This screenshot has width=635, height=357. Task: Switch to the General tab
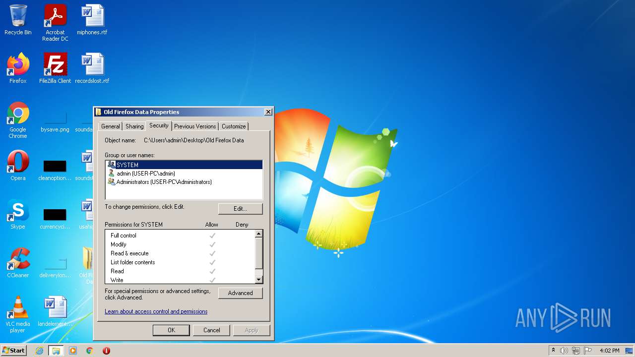(x=110, y=126)
